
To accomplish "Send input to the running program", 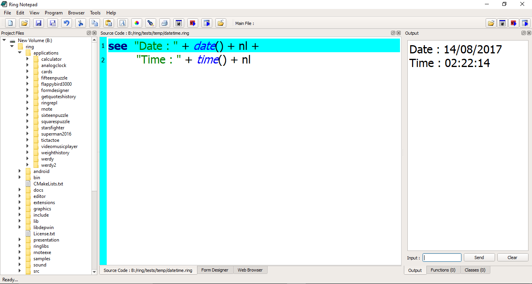I will tap(479, 257).
